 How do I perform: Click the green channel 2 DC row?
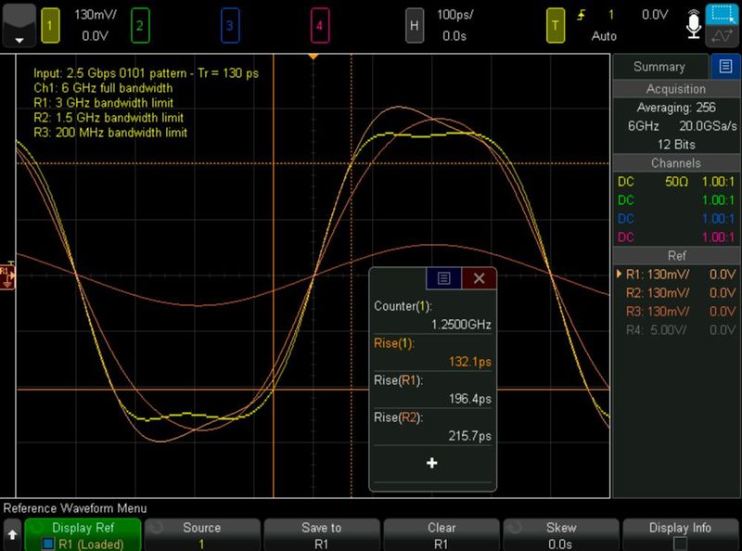(676, 199)
